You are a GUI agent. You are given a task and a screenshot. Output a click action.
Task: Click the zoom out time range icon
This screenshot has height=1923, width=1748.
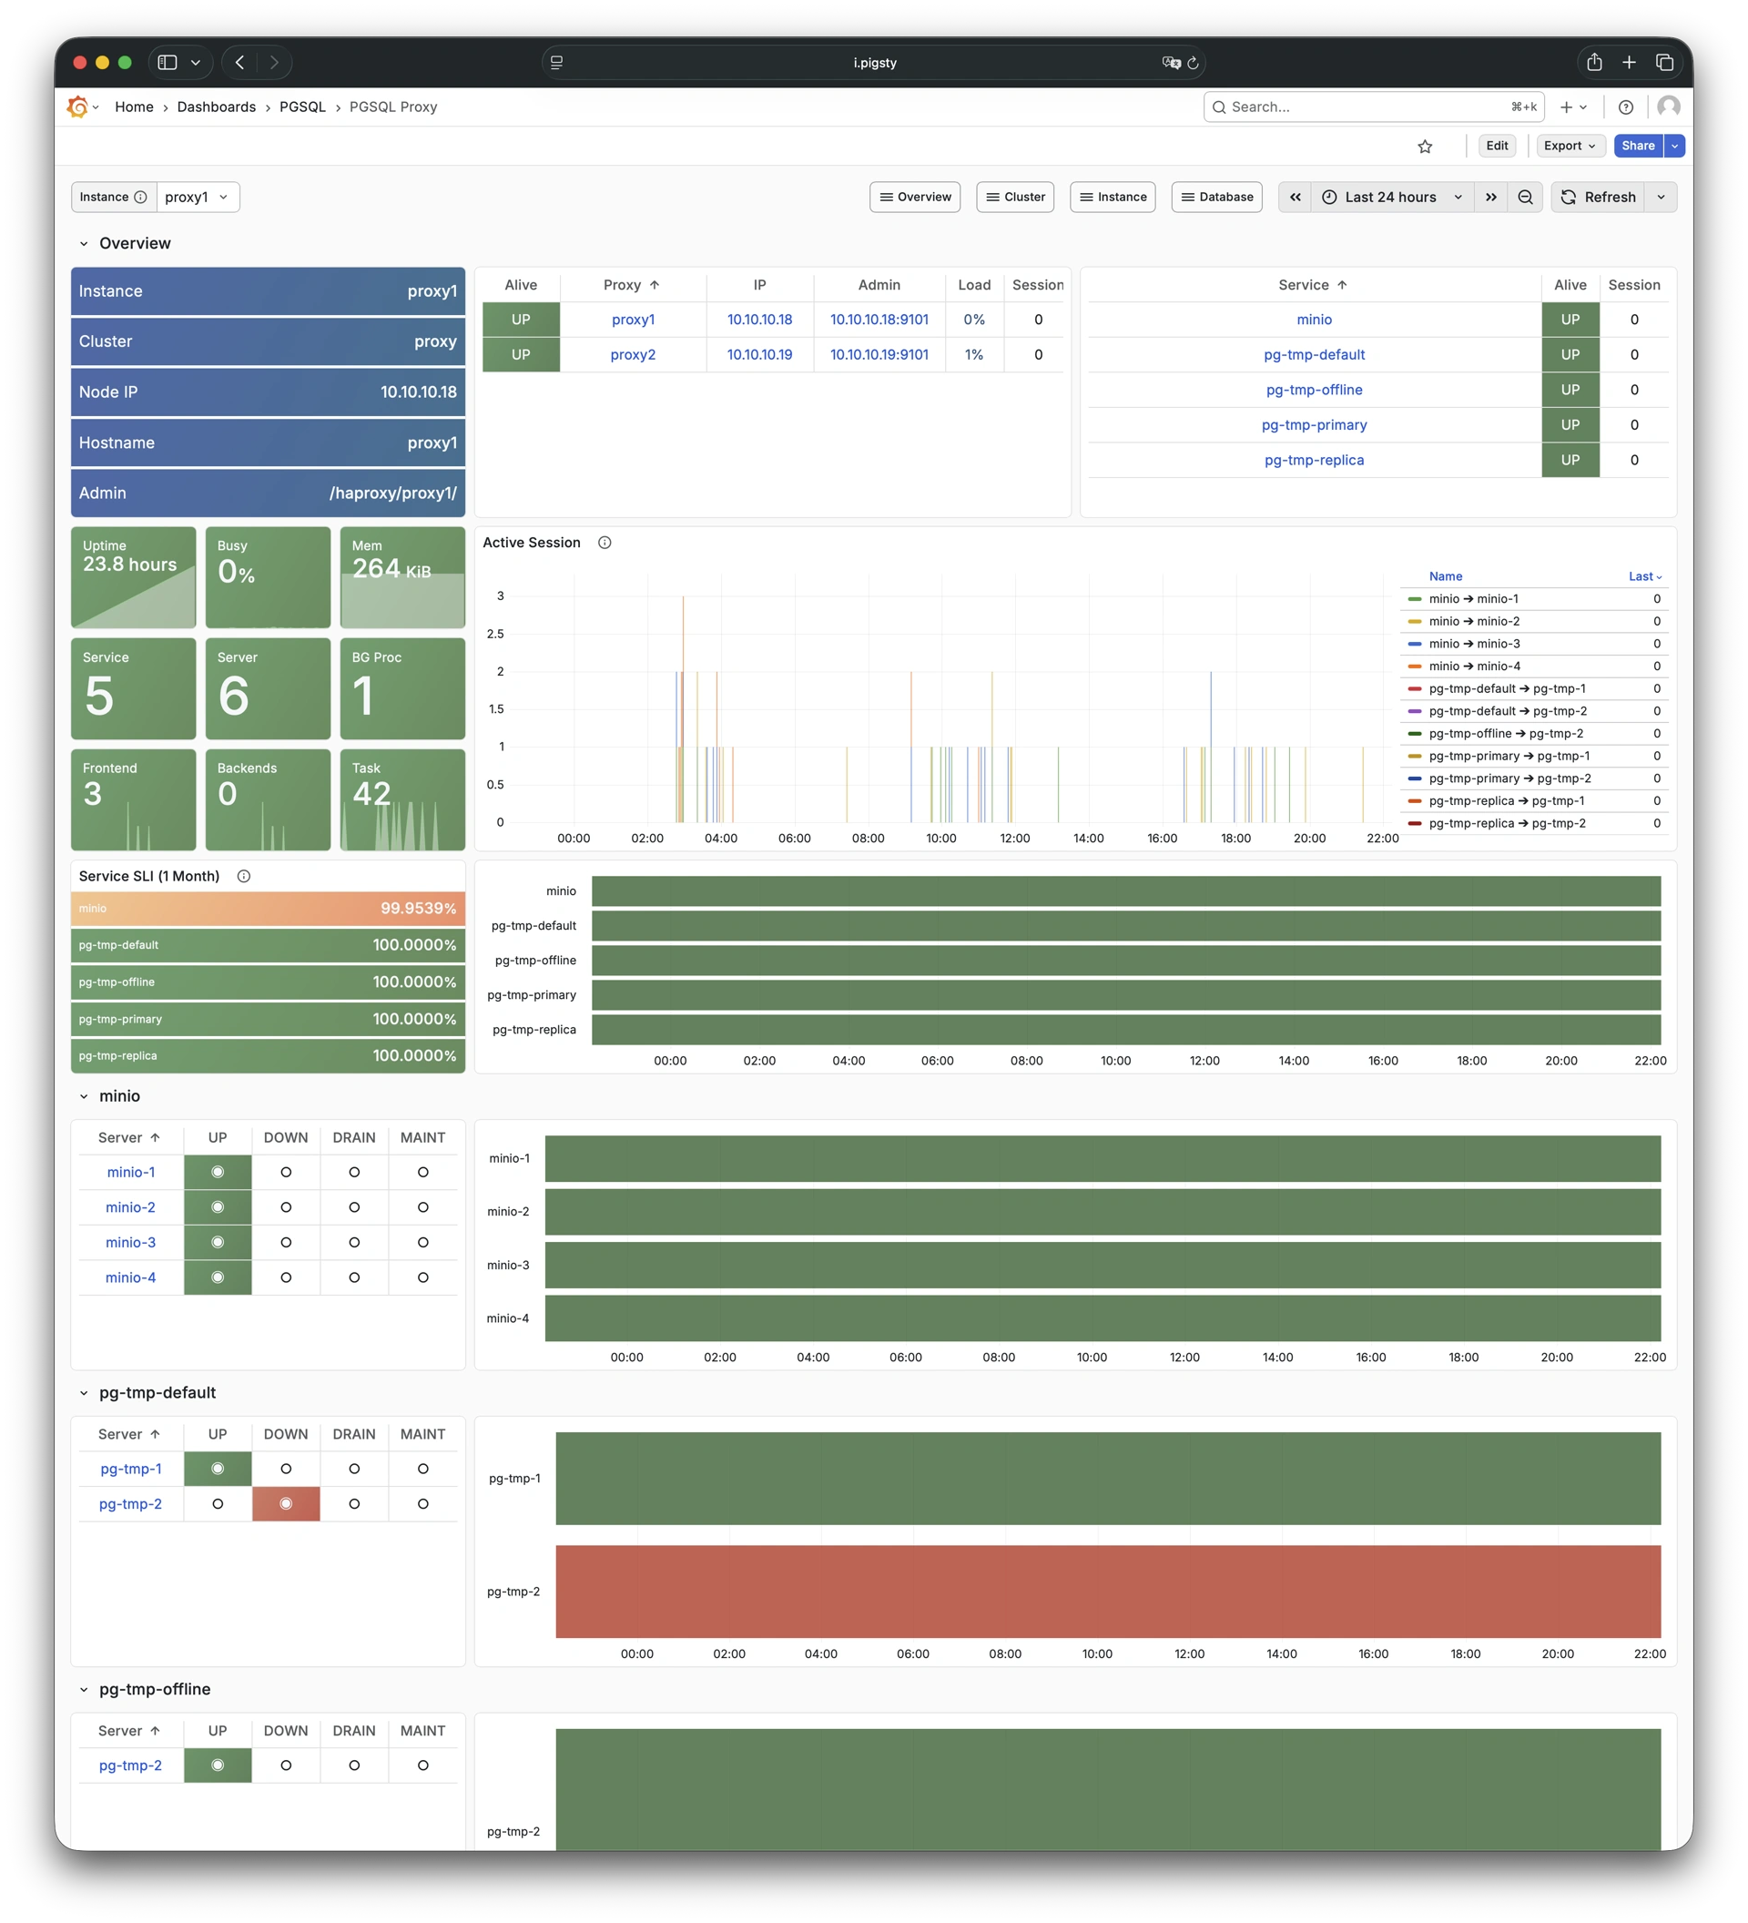coord(1525,198)
